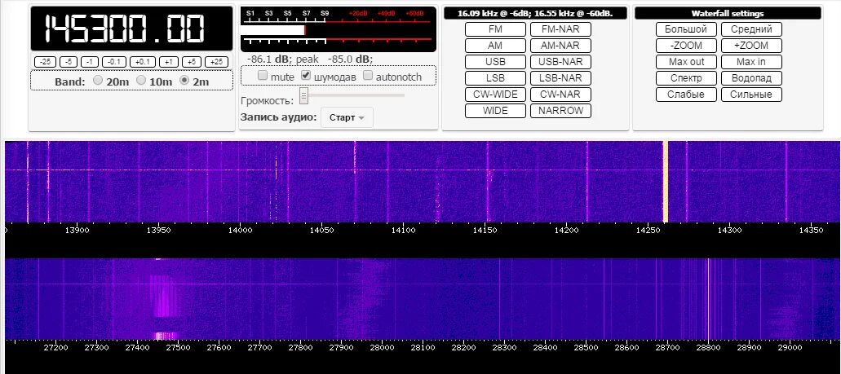Viewport: 841px width, 374px height.
Task: Click the WIDE filter button
Action: (x=495, y=111)
